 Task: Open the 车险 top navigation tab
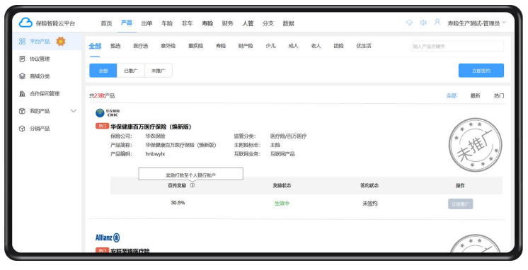tap(167, 23)
